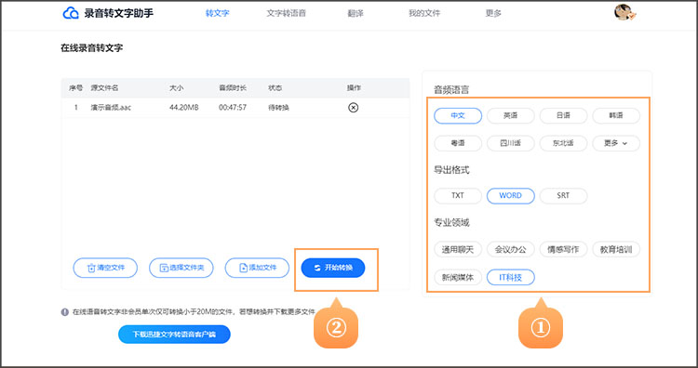The width and height of the screenshot is (698, 368).
Task: Start conversion with 开始转换 button
Action: [333, 268]
